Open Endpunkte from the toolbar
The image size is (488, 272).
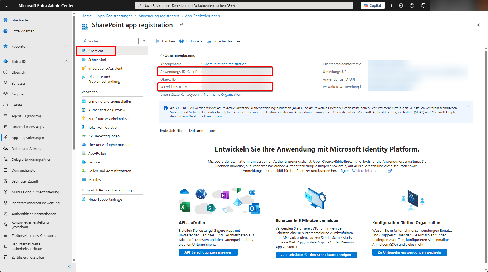click(191, 41)
